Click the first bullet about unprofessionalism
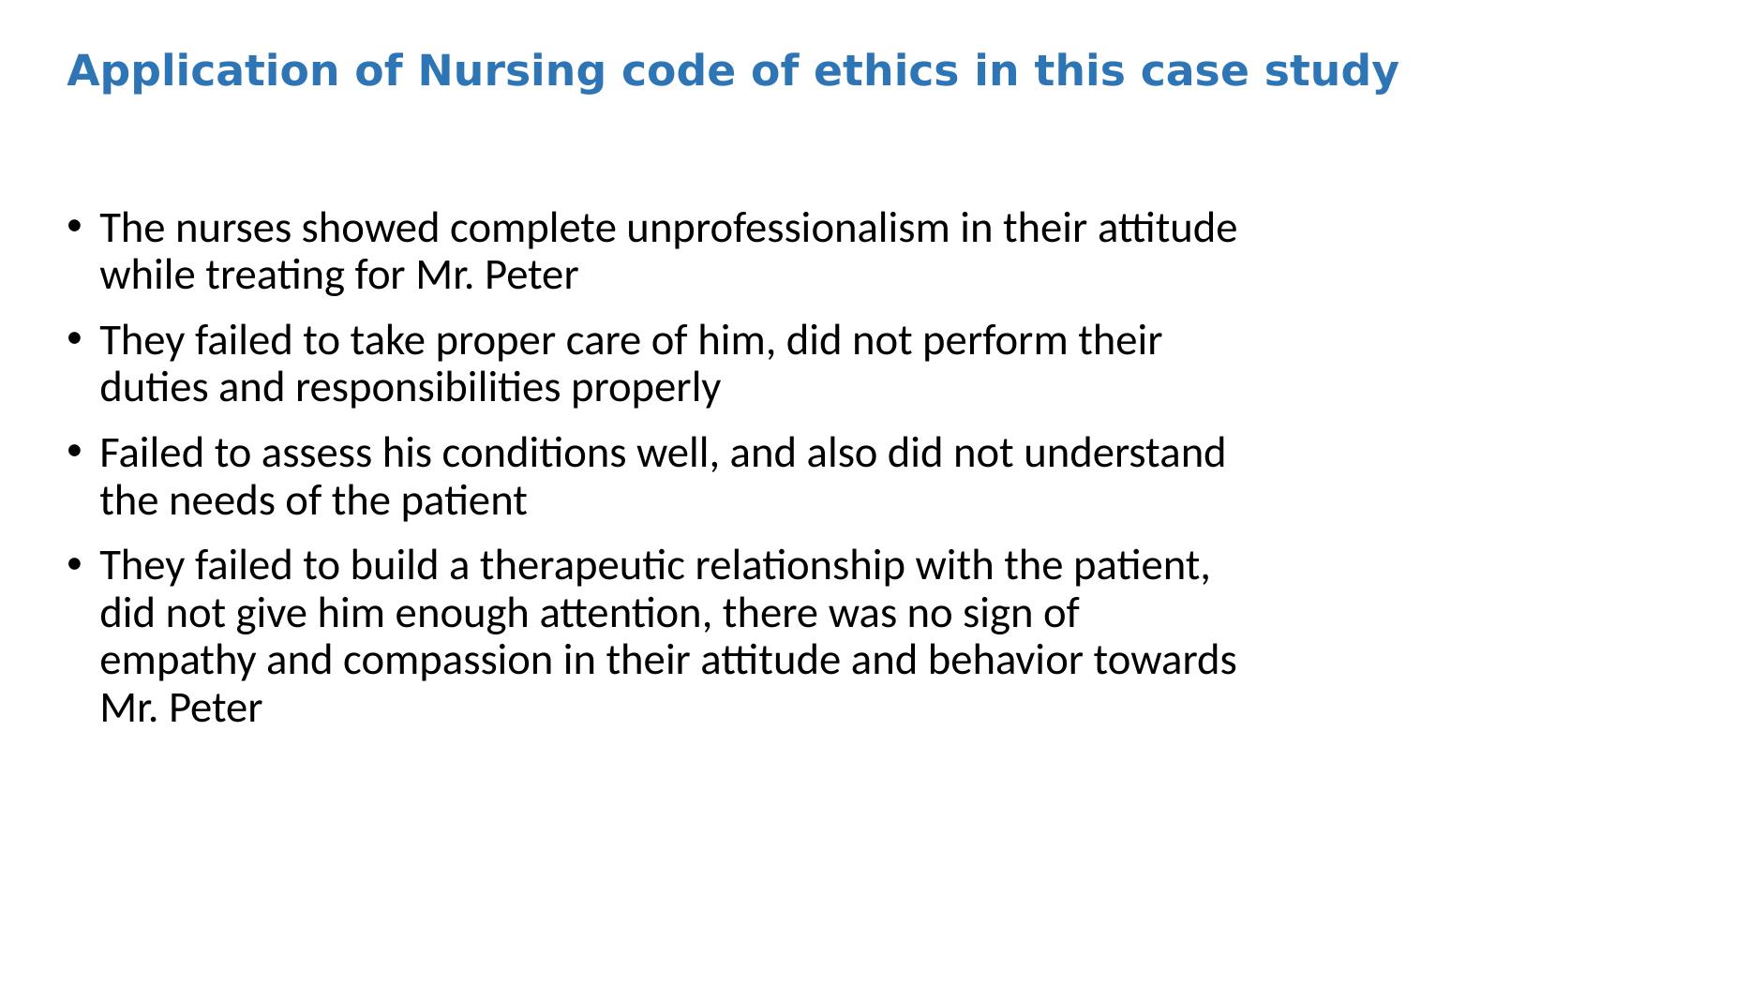This screenshot has width=1750, height=984. 667,229
